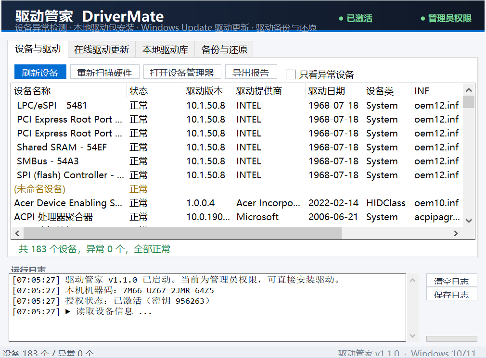Select the LPC/eSPI - 5481 device row
The image size is (486, 358).
point(237,106)
